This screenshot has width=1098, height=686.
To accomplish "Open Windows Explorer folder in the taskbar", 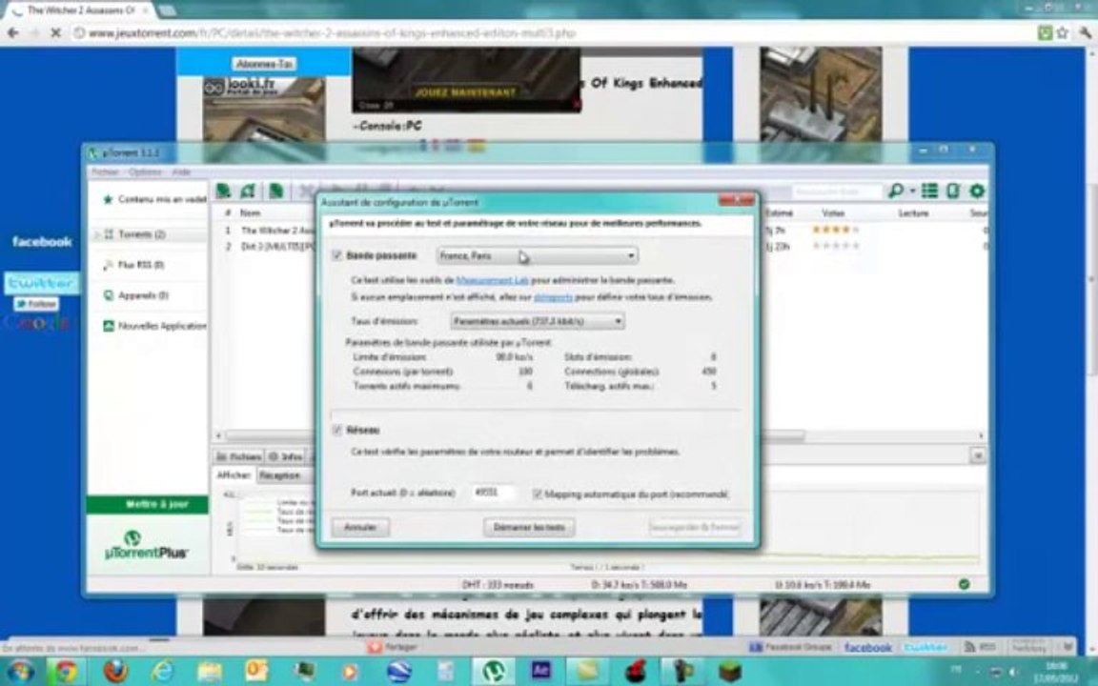I will tap(210, 672).
